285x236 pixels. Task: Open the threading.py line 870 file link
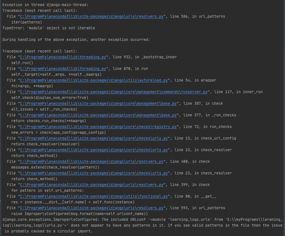point(63,69)
